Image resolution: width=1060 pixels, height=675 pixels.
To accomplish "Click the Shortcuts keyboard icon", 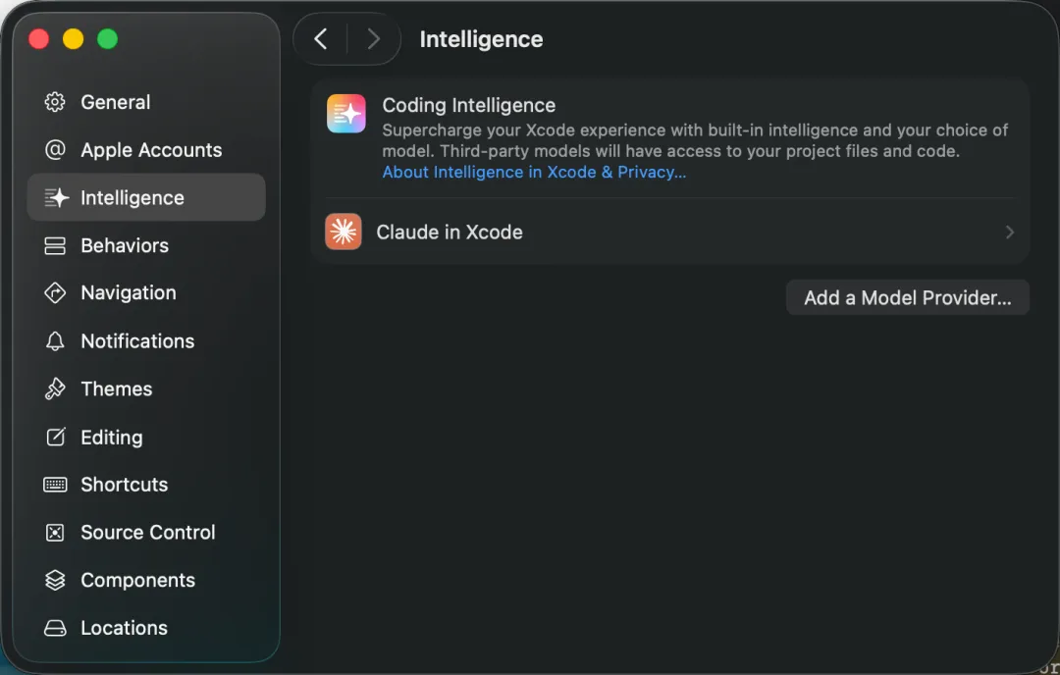I will 55,485.
